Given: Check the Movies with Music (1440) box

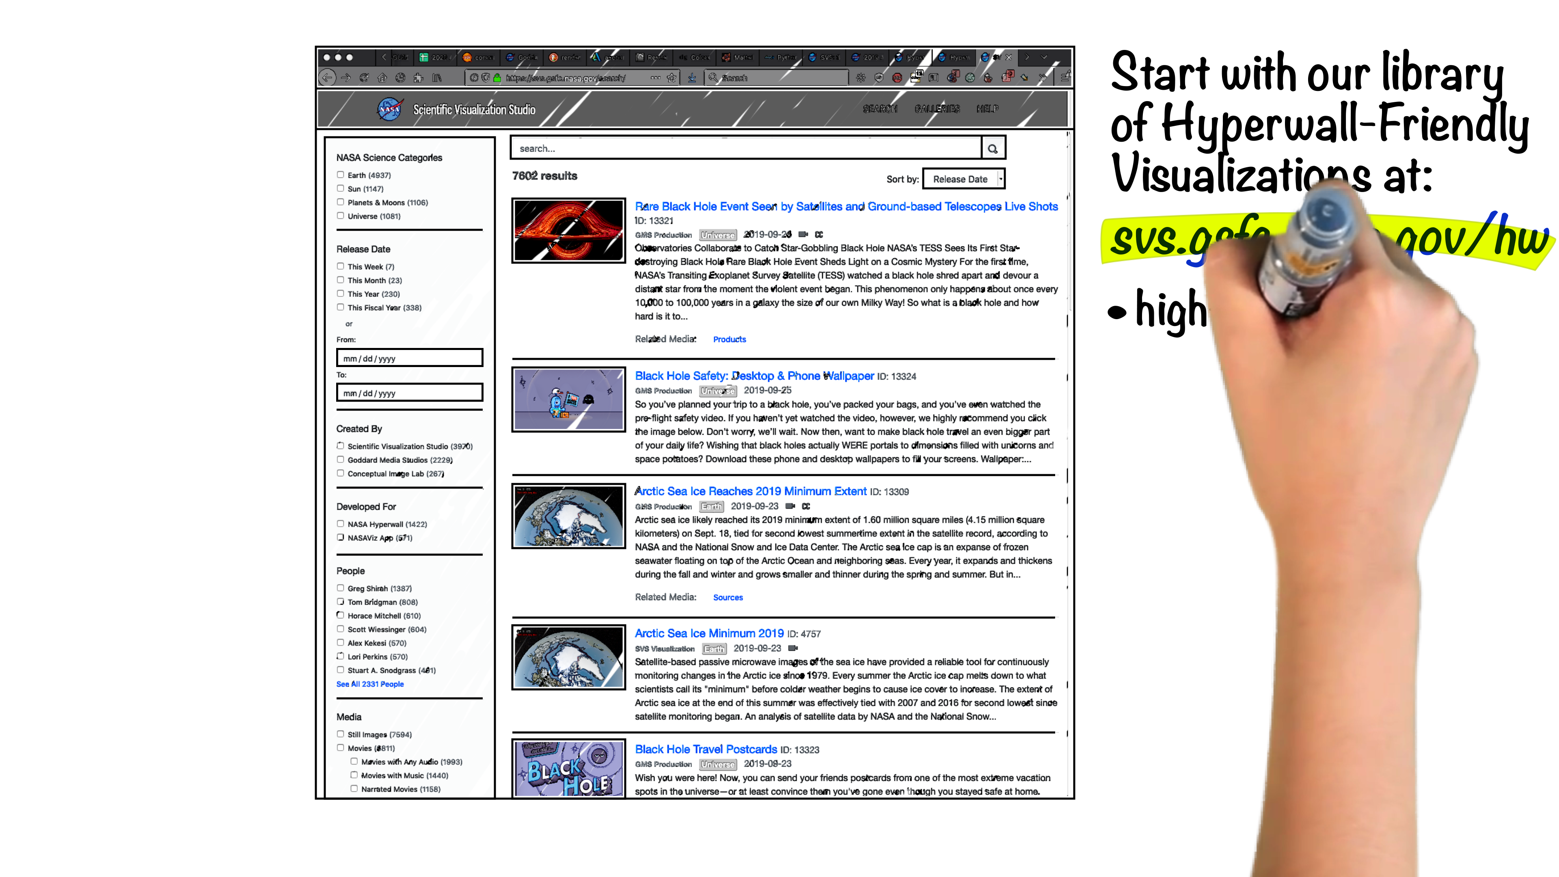Looking at the screenshot, I should [x=354, y=775].
